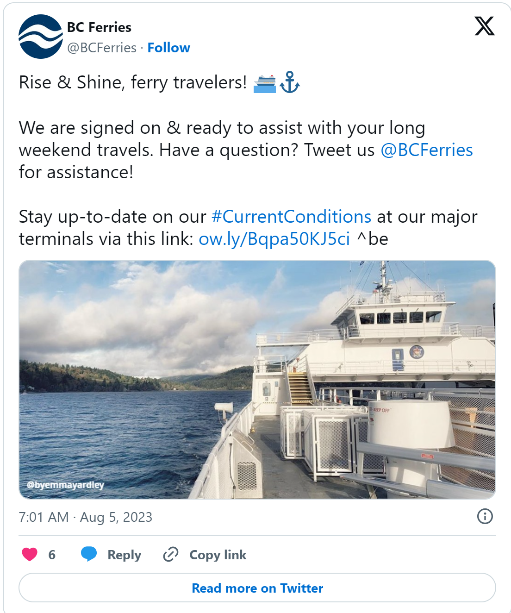Open the tweet info circle icon
Image resolution: width=511 pixels, height=613 pixels.
485,516
